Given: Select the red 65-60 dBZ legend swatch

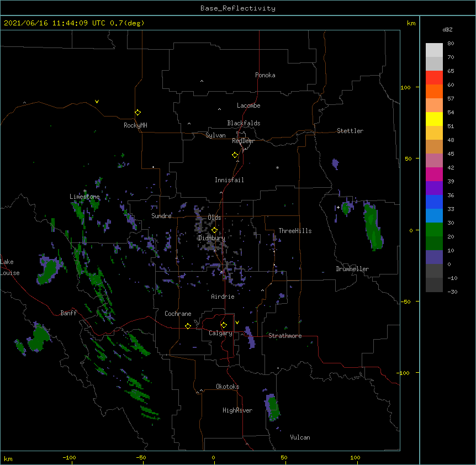Looking at the screenshot, I should [434, 77].
